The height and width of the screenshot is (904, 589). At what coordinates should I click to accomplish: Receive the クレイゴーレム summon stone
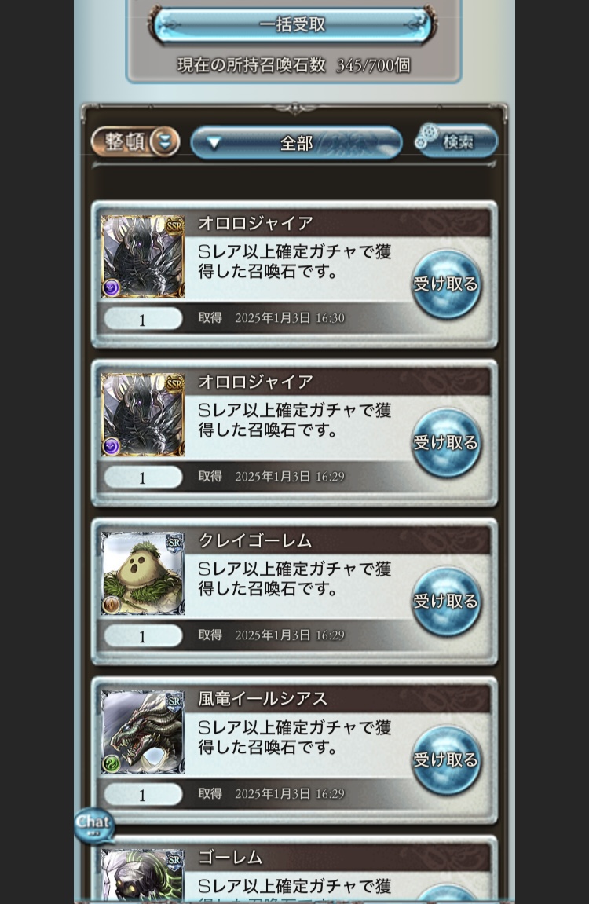click(446, 602)
